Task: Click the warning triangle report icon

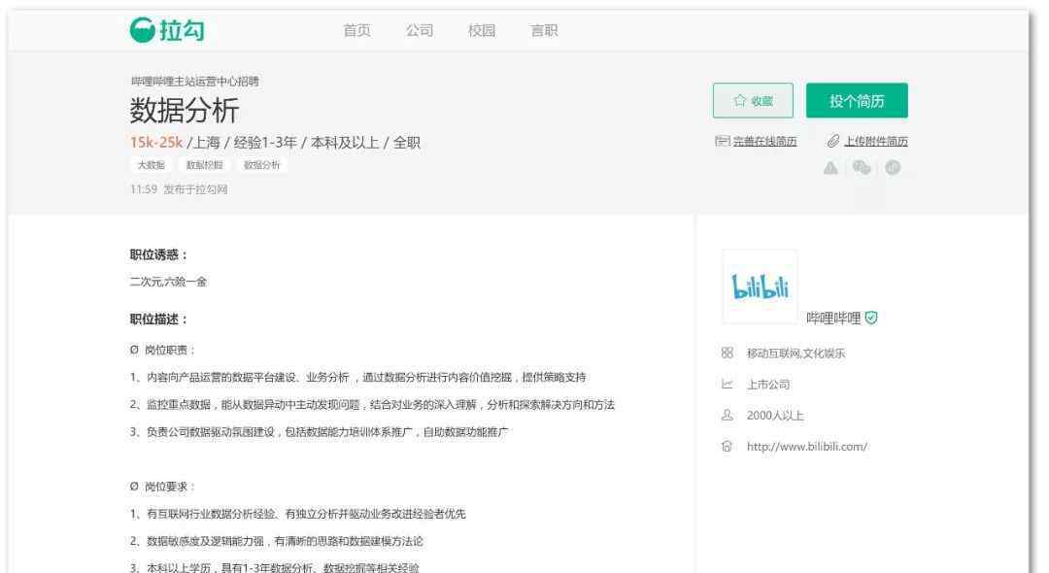Action: pos(830,168)
